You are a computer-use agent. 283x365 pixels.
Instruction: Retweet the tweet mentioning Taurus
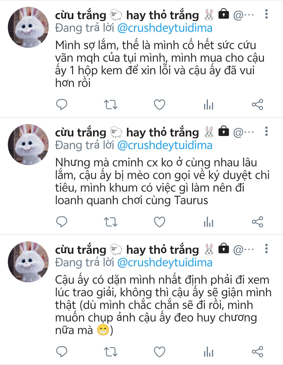(x=111, y=222)
